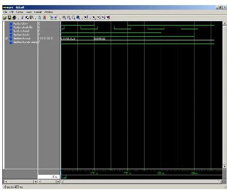
Task: Click the Cut scissors toolbar icon
Action: tap(22, 18)
